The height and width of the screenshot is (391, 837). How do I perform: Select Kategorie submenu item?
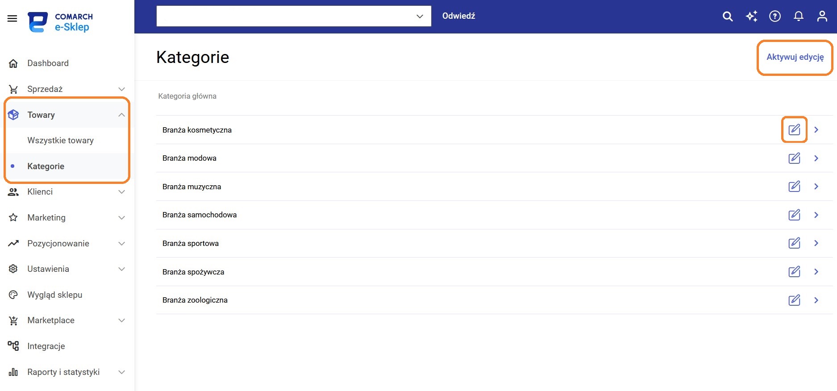46,166
